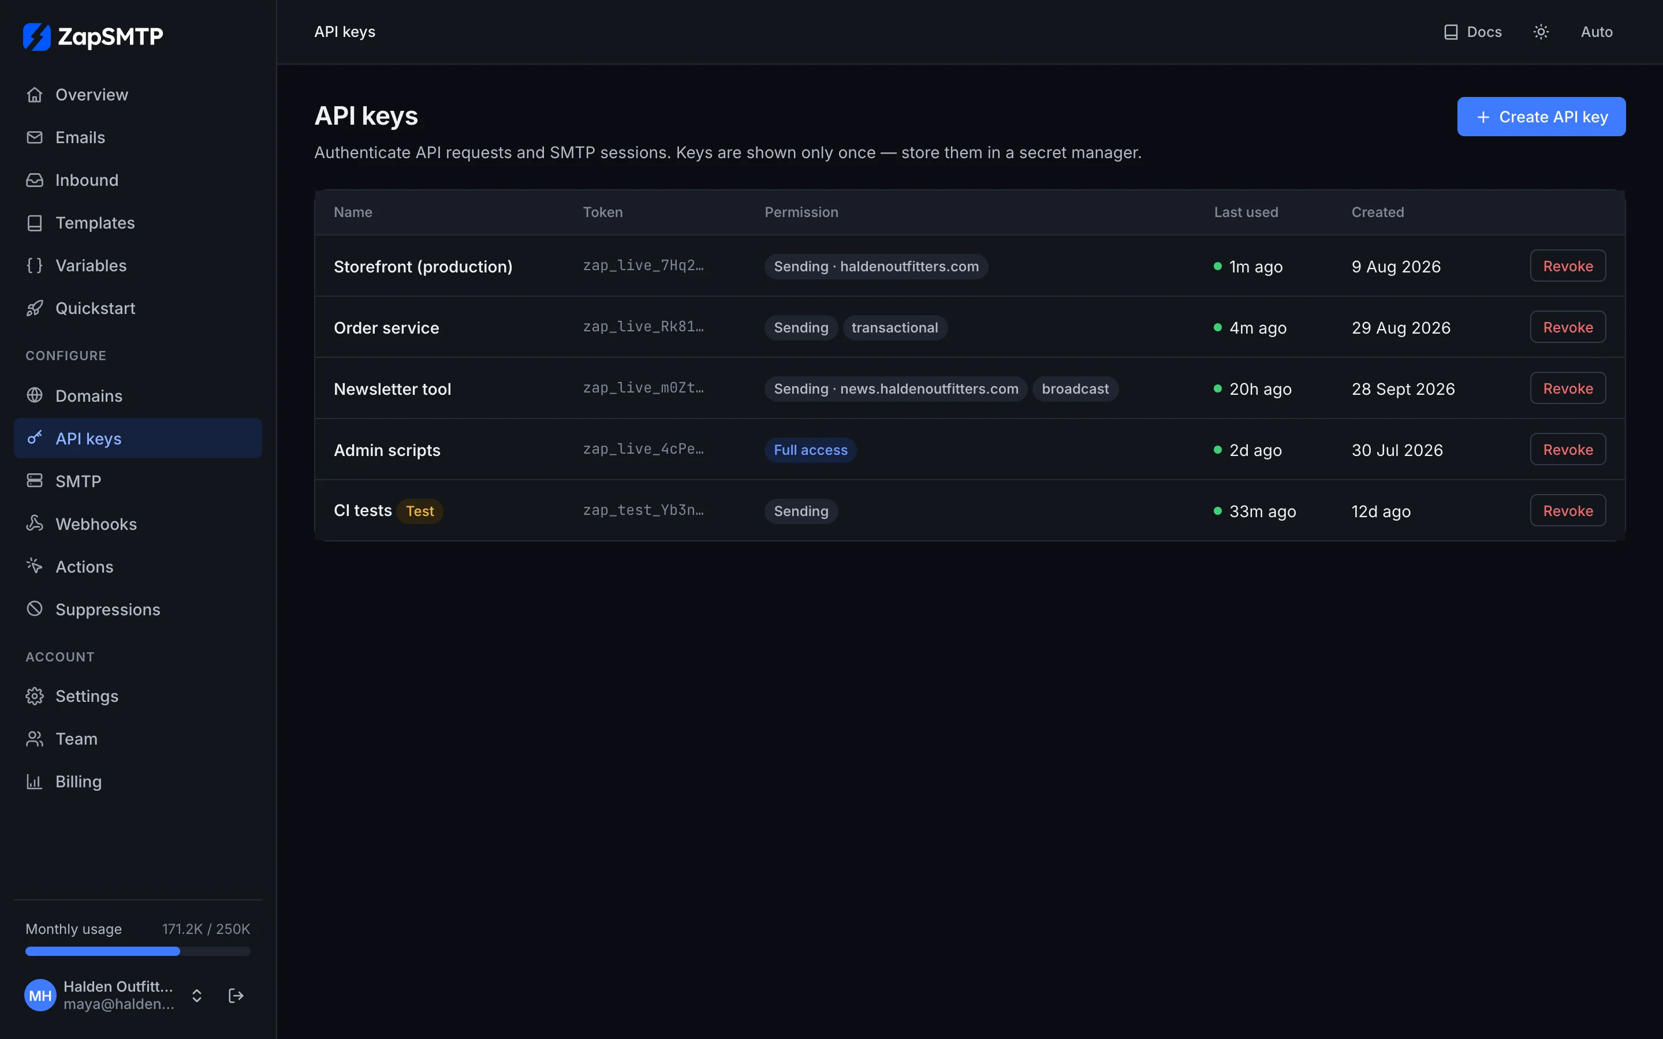1663x1039 pixels.
Task: Revoke the Order service key
Action: [1568, 327]
